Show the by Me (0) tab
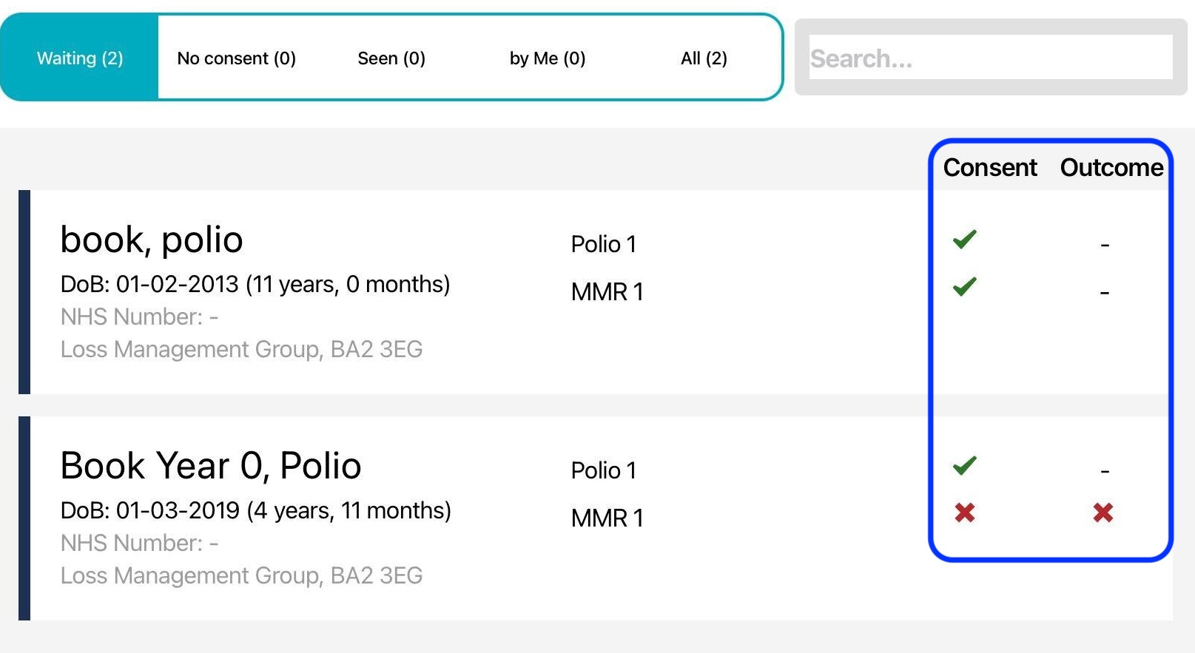Viewport: 1195px width, 653px height. pos(548,58)
